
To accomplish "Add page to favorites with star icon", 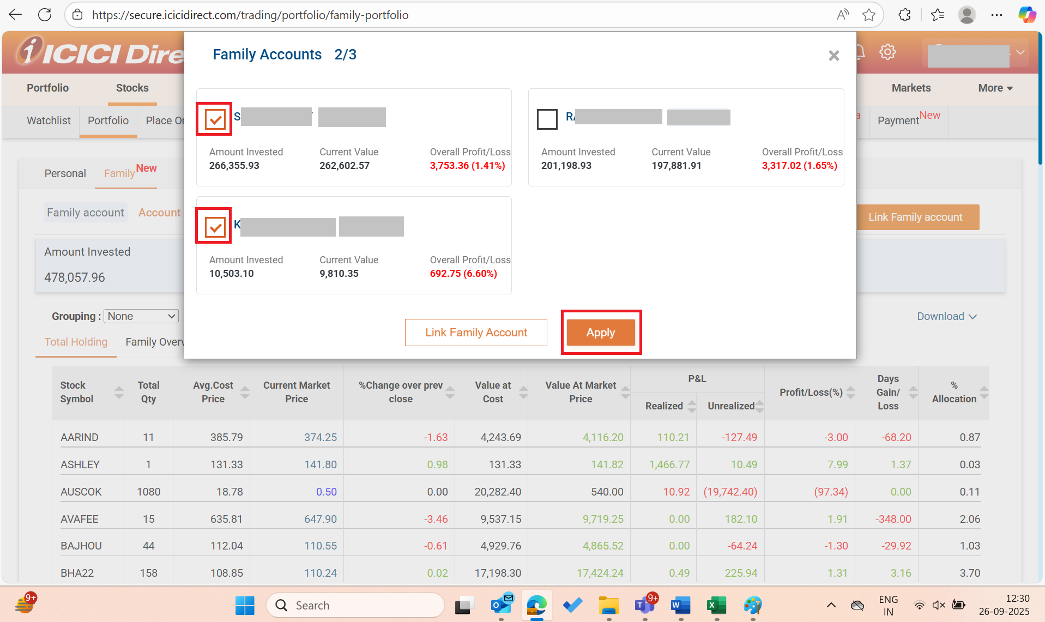I will click(x=868, y=15).
